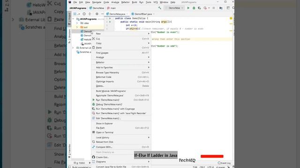
Task: Open the Project view selector dropdown
Action: [76, 14]
